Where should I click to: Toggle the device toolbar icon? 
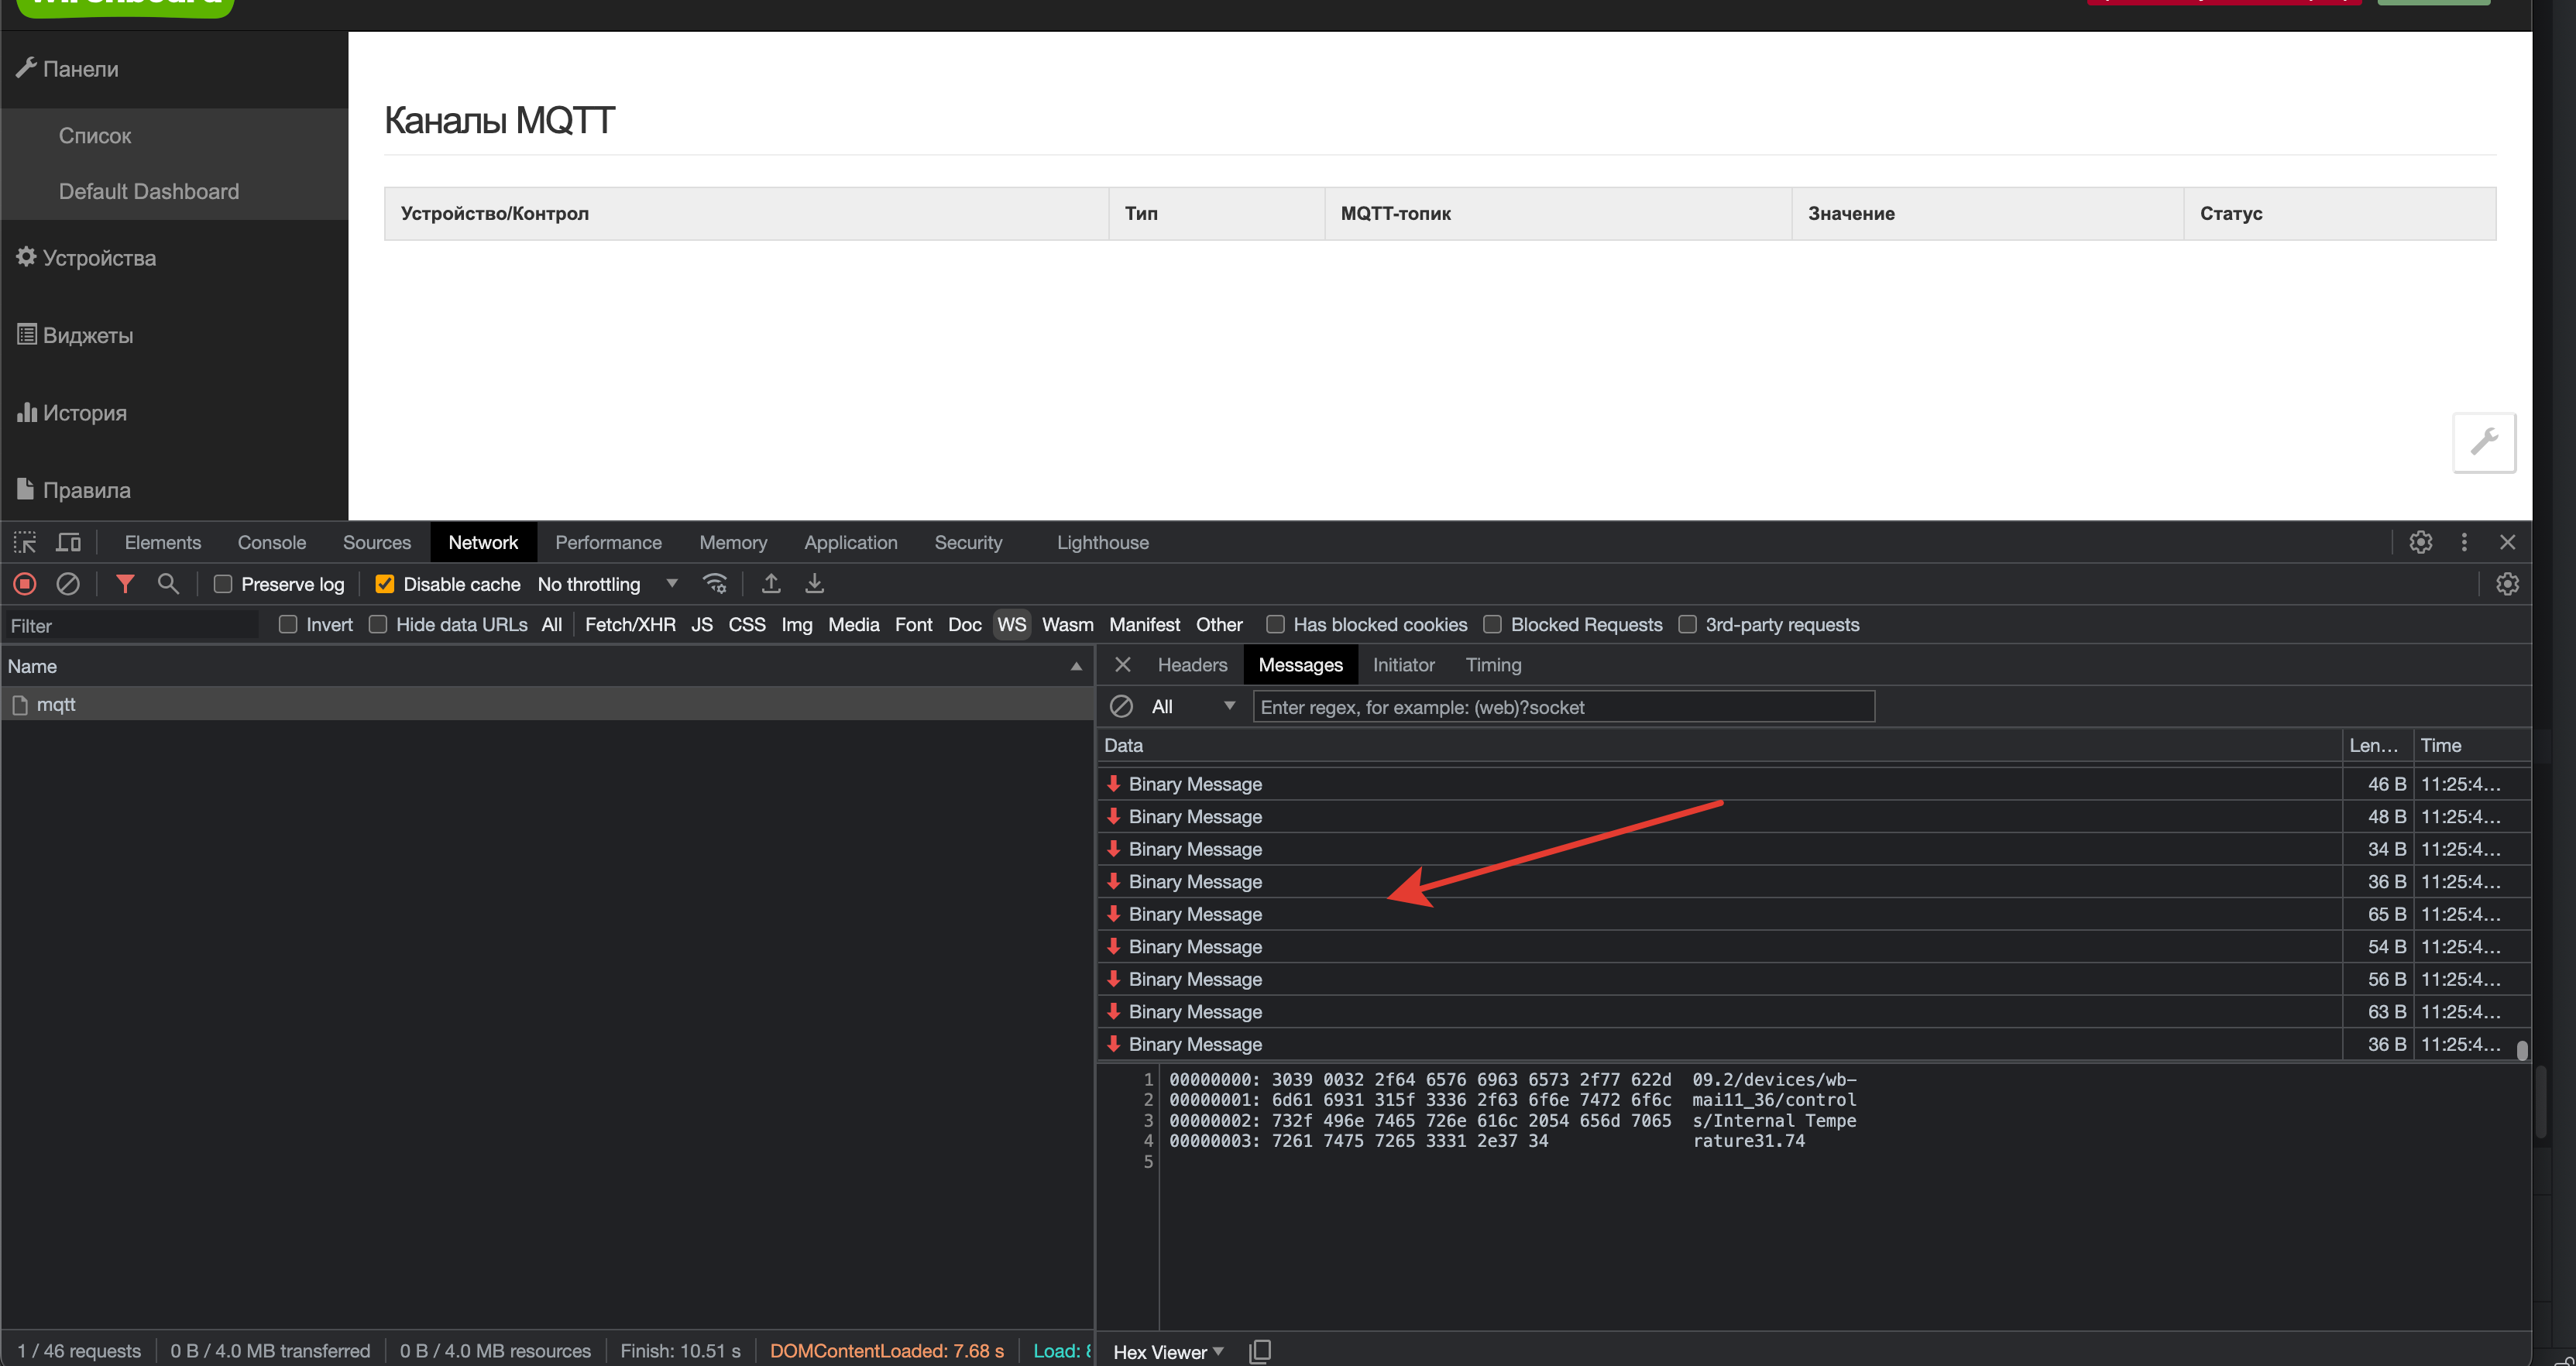[x=68, y=542]
